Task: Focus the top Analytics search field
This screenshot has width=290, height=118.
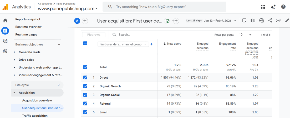Action: (x=164, y=7)
